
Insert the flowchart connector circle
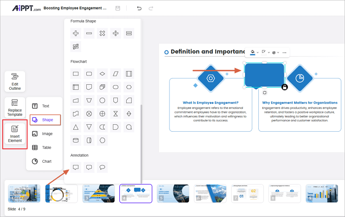[x=103, y=100]
